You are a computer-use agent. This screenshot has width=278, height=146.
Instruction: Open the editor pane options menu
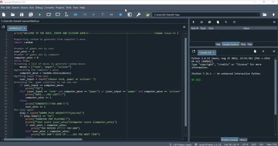pyautogui.click(x=184, y=27)
